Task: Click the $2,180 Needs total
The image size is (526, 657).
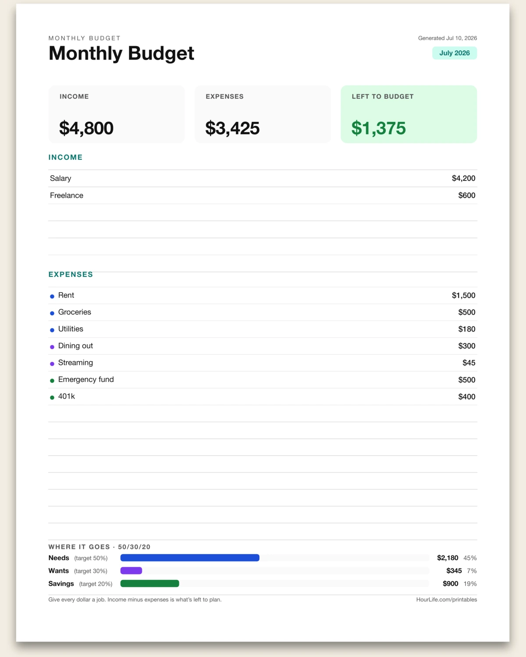Action: 448,558
